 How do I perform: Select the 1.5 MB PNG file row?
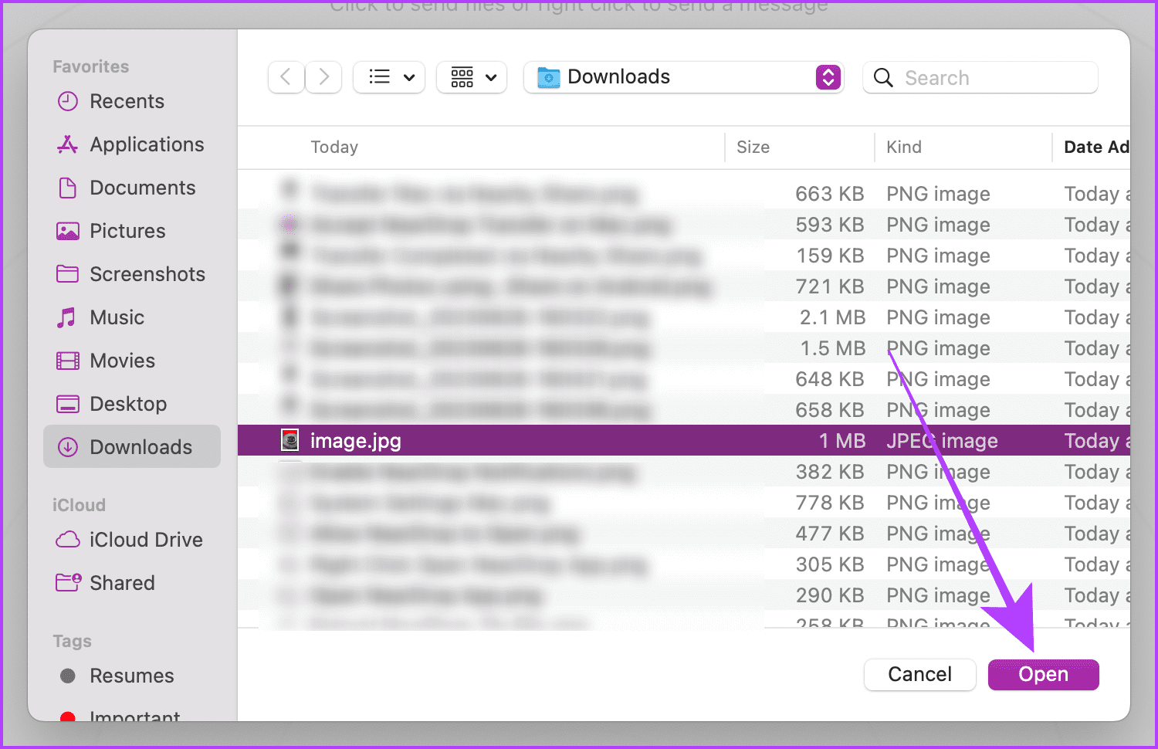pos(684,348)
